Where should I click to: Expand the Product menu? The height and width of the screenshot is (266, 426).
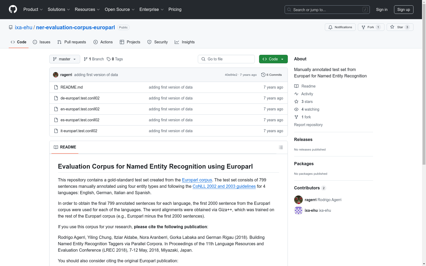[33, 10]
